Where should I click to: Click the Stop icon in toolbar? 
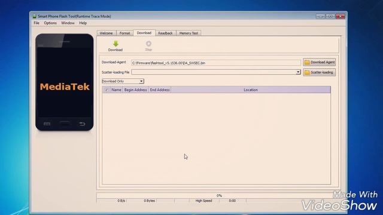tap(148, 44)
